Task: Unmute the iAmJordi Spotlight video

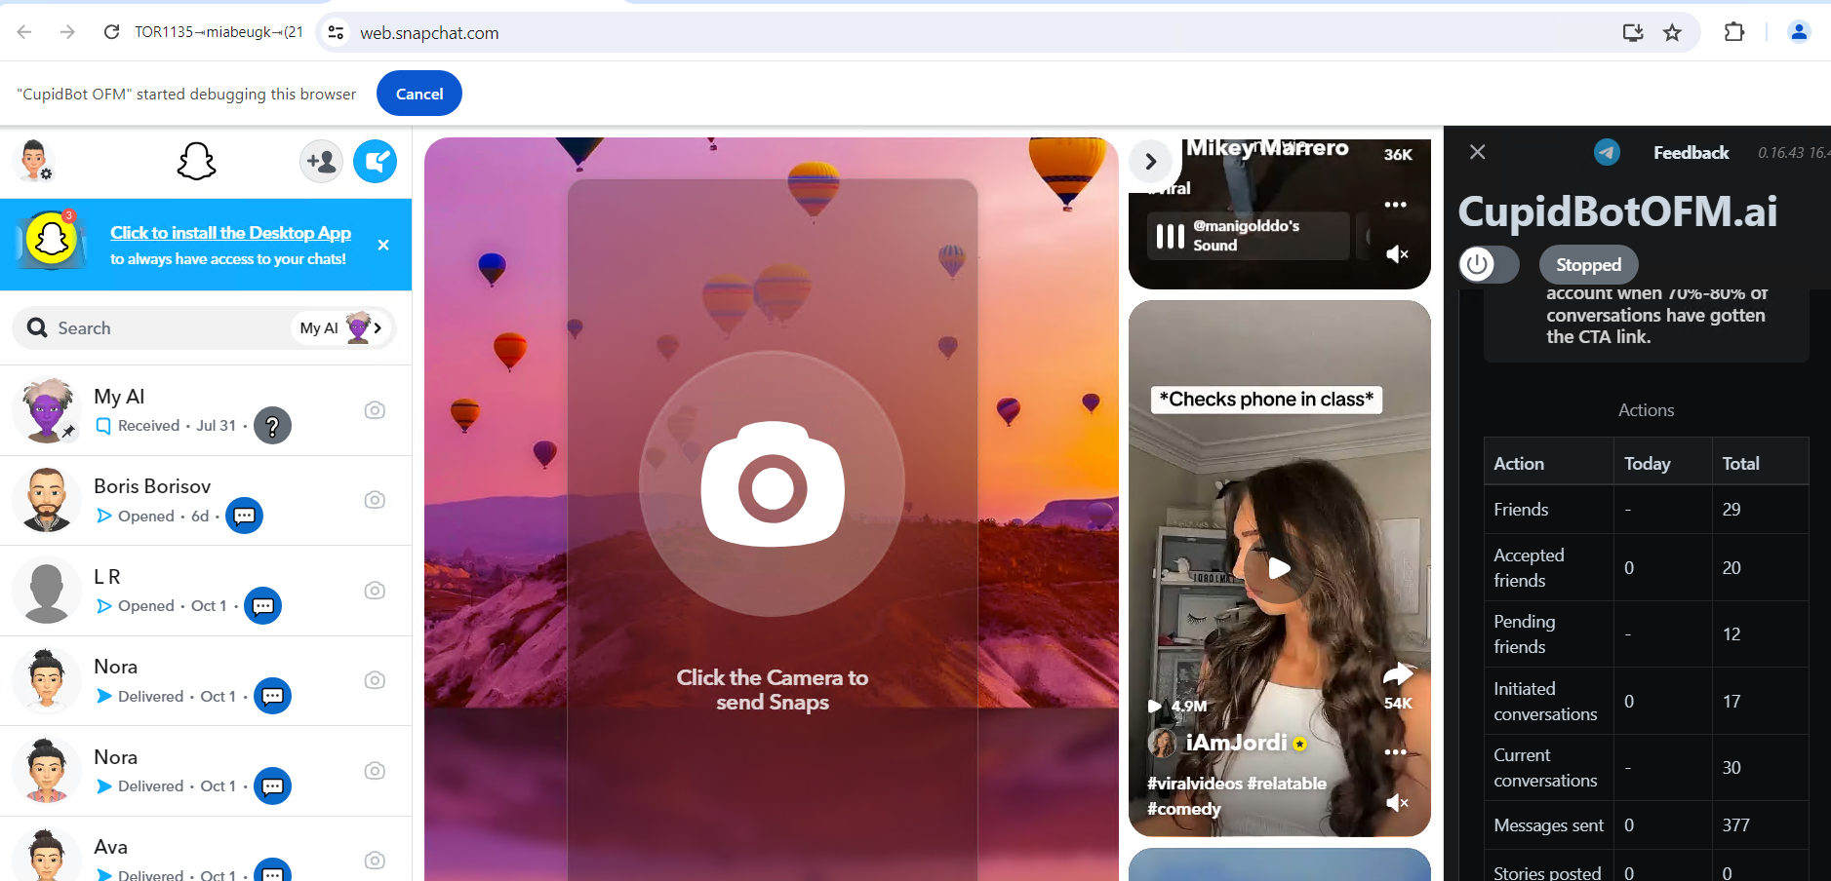Action: pos(1397,803)
